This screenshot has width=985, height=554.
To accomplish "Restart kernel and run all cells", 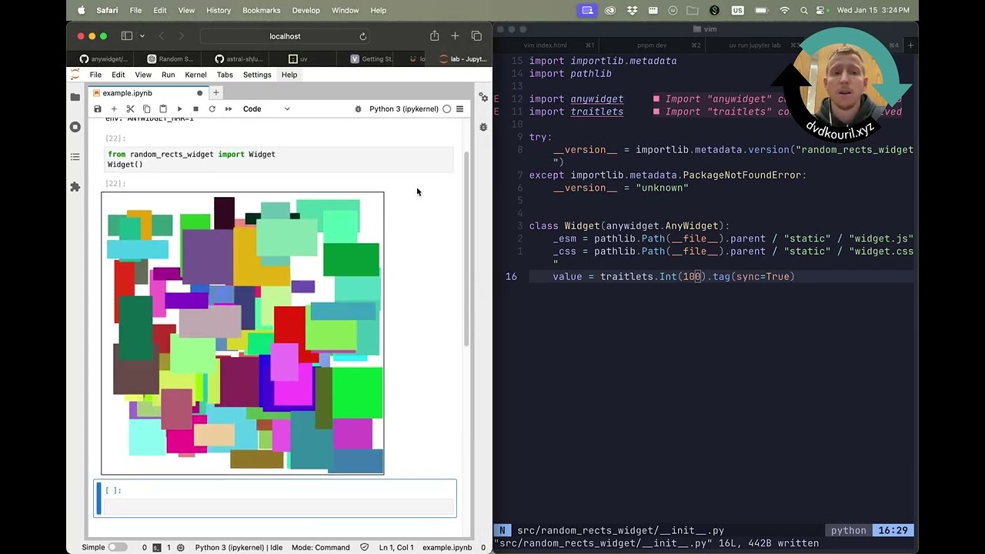I will [x=229, y=109].
